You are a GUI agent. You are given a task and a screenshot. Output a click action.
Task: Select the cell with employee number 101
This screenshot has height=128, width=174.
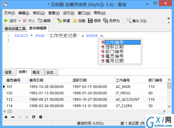[x=17, y=86]
